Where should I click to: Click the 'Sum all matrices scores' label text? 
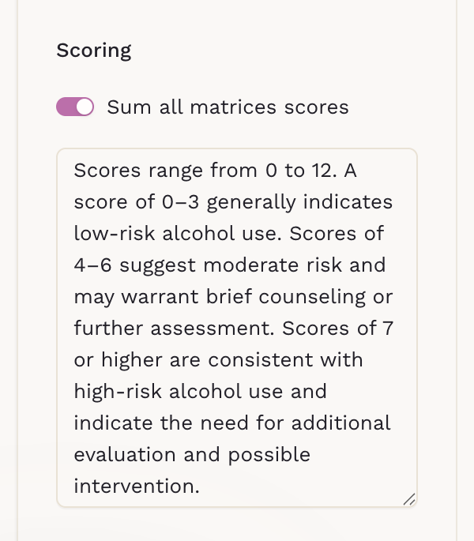(x=228, y=107)
